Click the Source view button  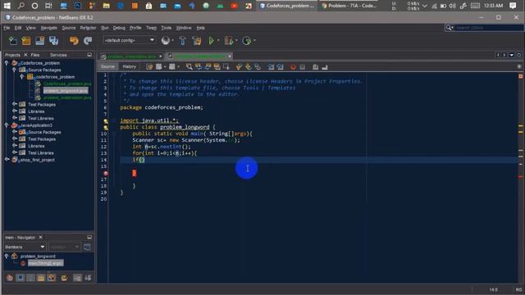107,67
